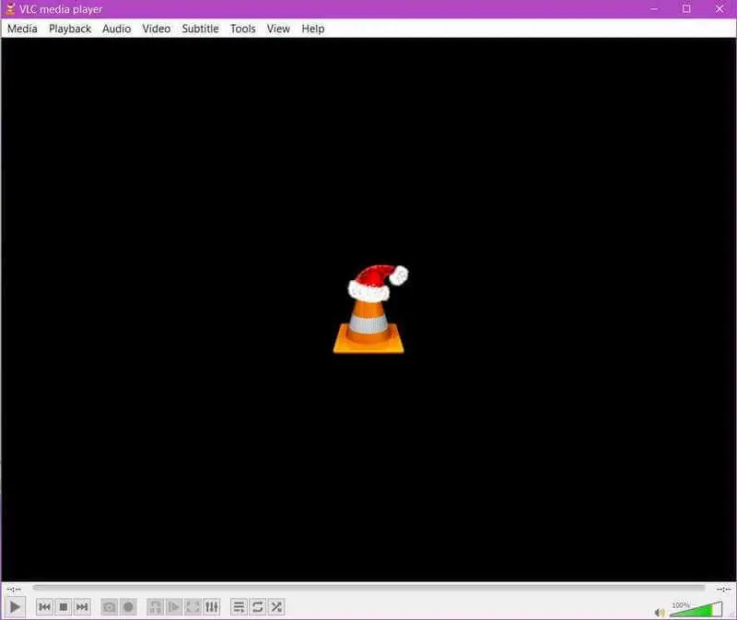Image resolution: width=737 pixels, height=620 pixels.
Task: Click the playback seek bar
Action: (x=369, y=588)
